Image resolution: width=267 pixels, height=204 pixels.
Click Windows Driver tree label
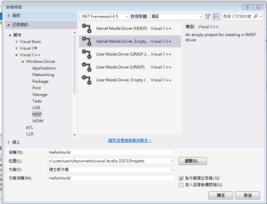pyautogui.click(x=40, y=61)
